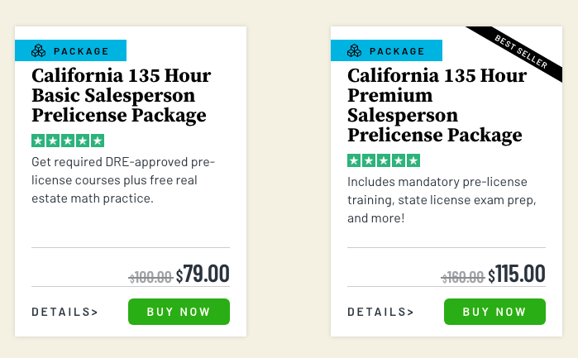Click the Basic package cubes icon
The height and width of the screenshot is (358, 578).
point(38,51)
